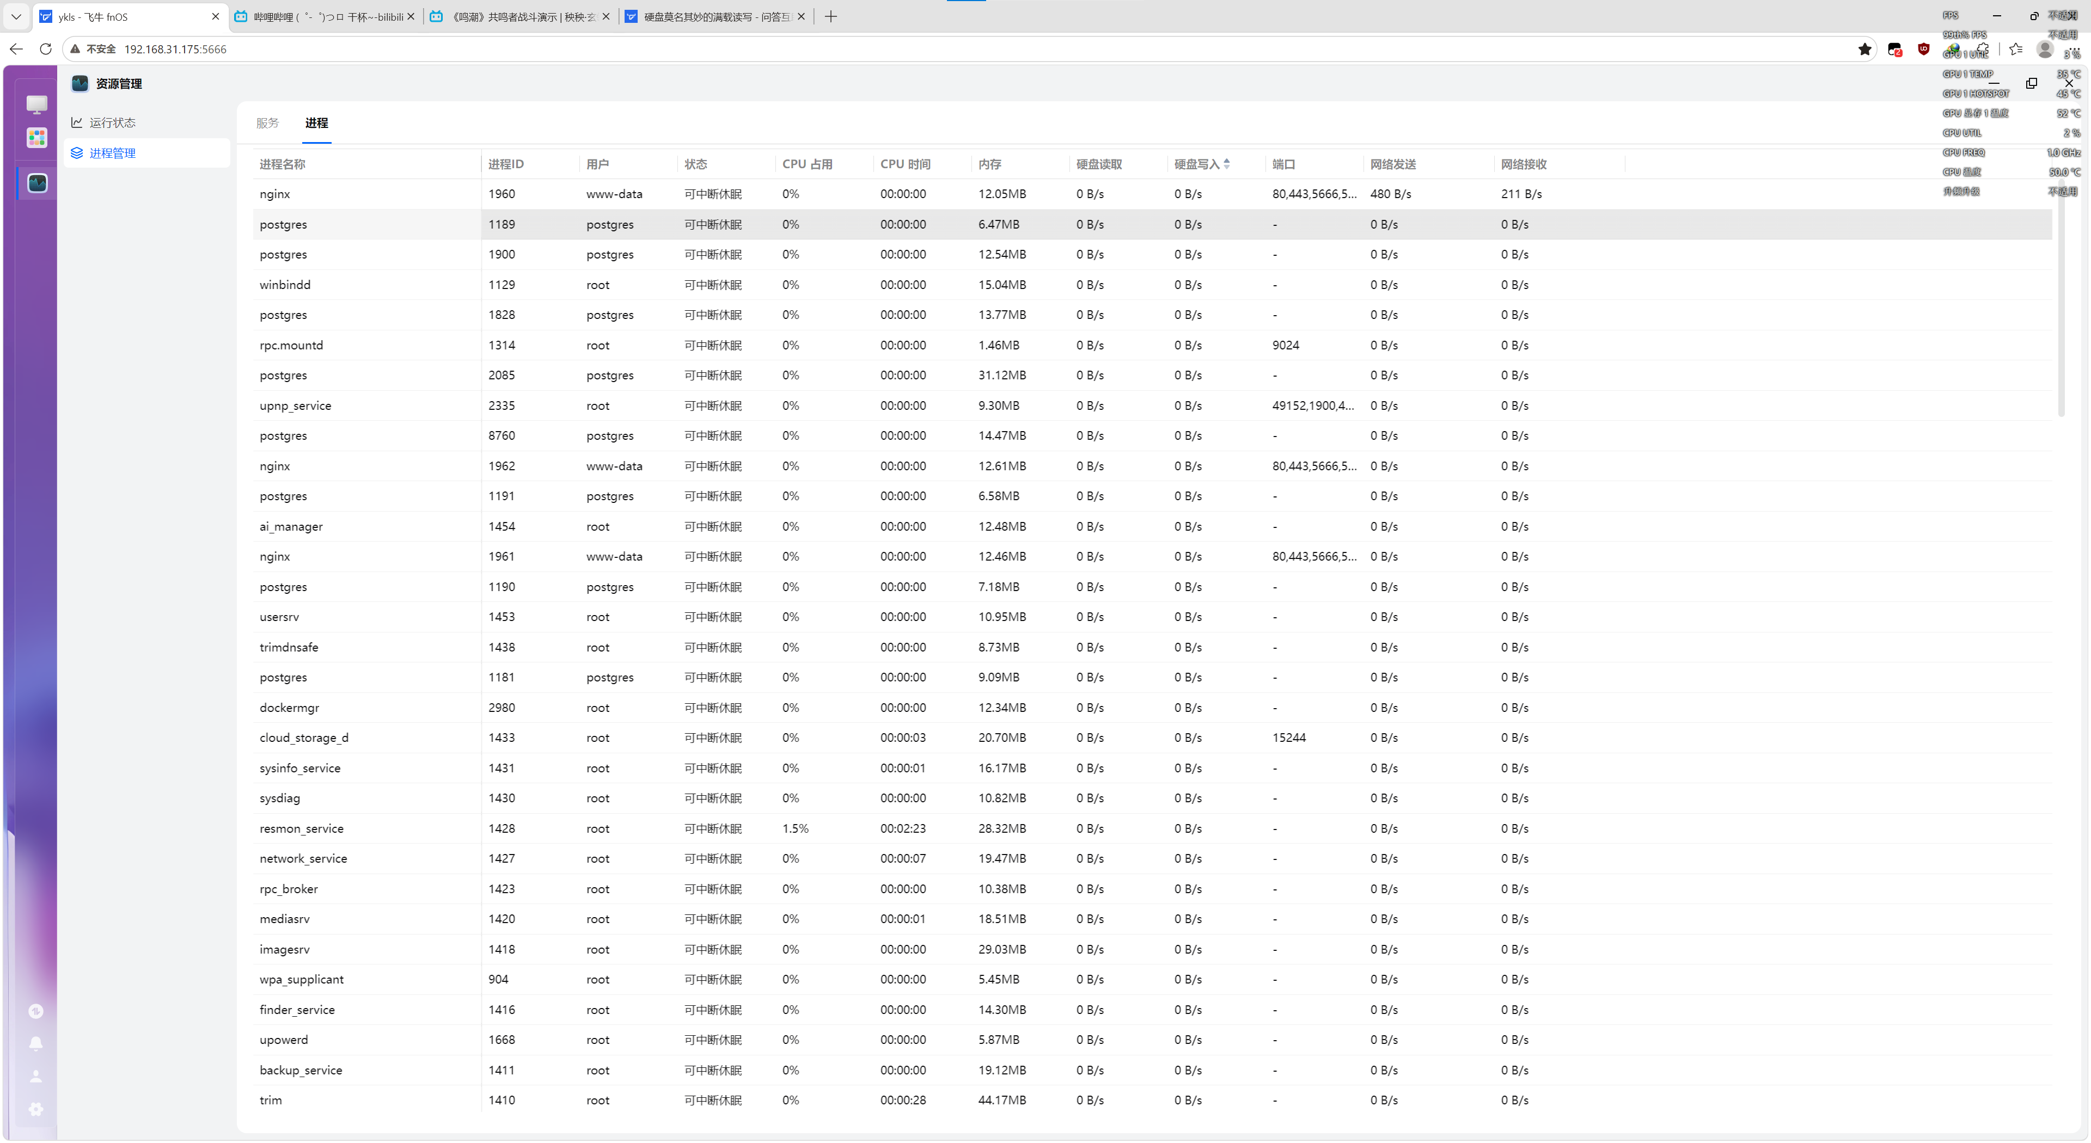Select the resource monitor dock icon
The width and height of the screenshot is (2091, 1143).
(x=38, y=183)
